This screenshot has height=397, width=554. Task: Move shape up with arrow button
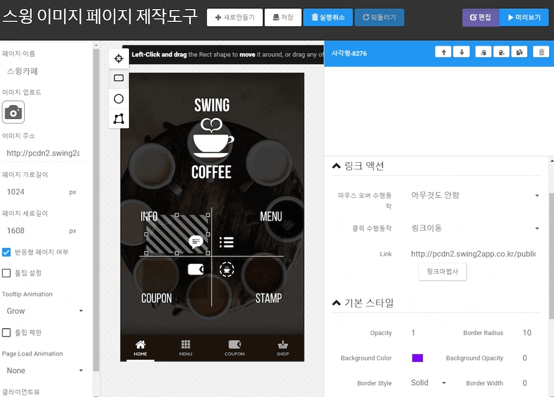[x=443, y=52]
